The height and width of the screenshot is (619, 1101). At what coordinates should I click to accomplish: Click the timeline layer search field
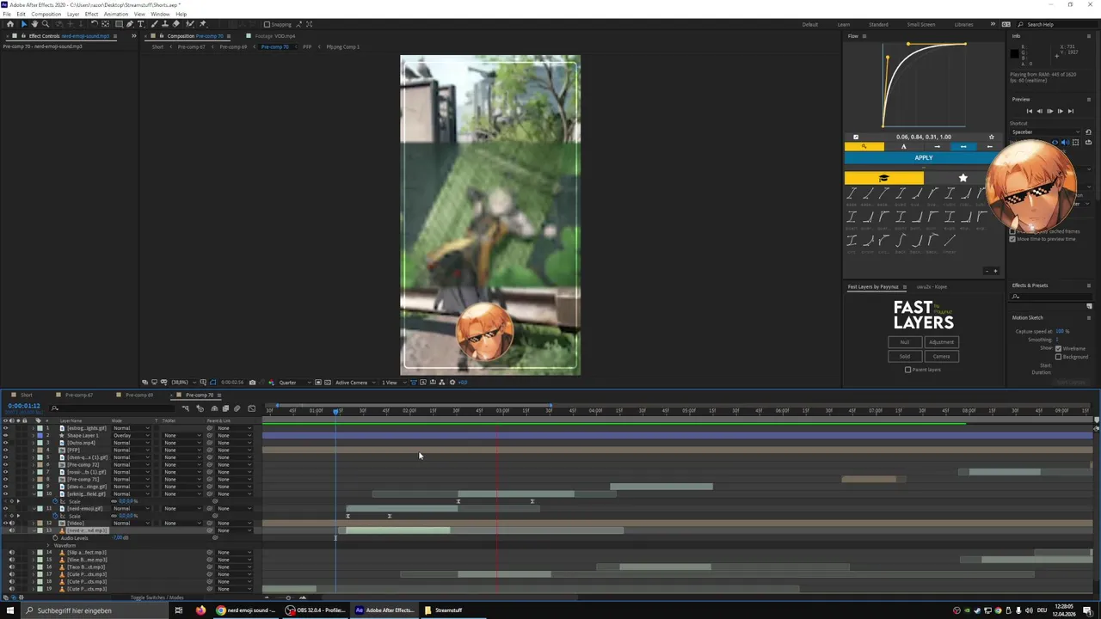pyautogui.click(x=112, y=408)
